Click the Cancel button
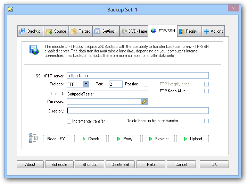 point(181,165)
